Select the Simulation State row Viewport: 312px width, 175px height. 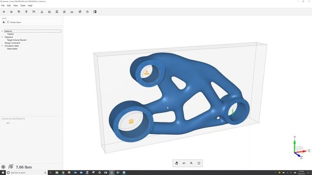[x=12, y=46]
